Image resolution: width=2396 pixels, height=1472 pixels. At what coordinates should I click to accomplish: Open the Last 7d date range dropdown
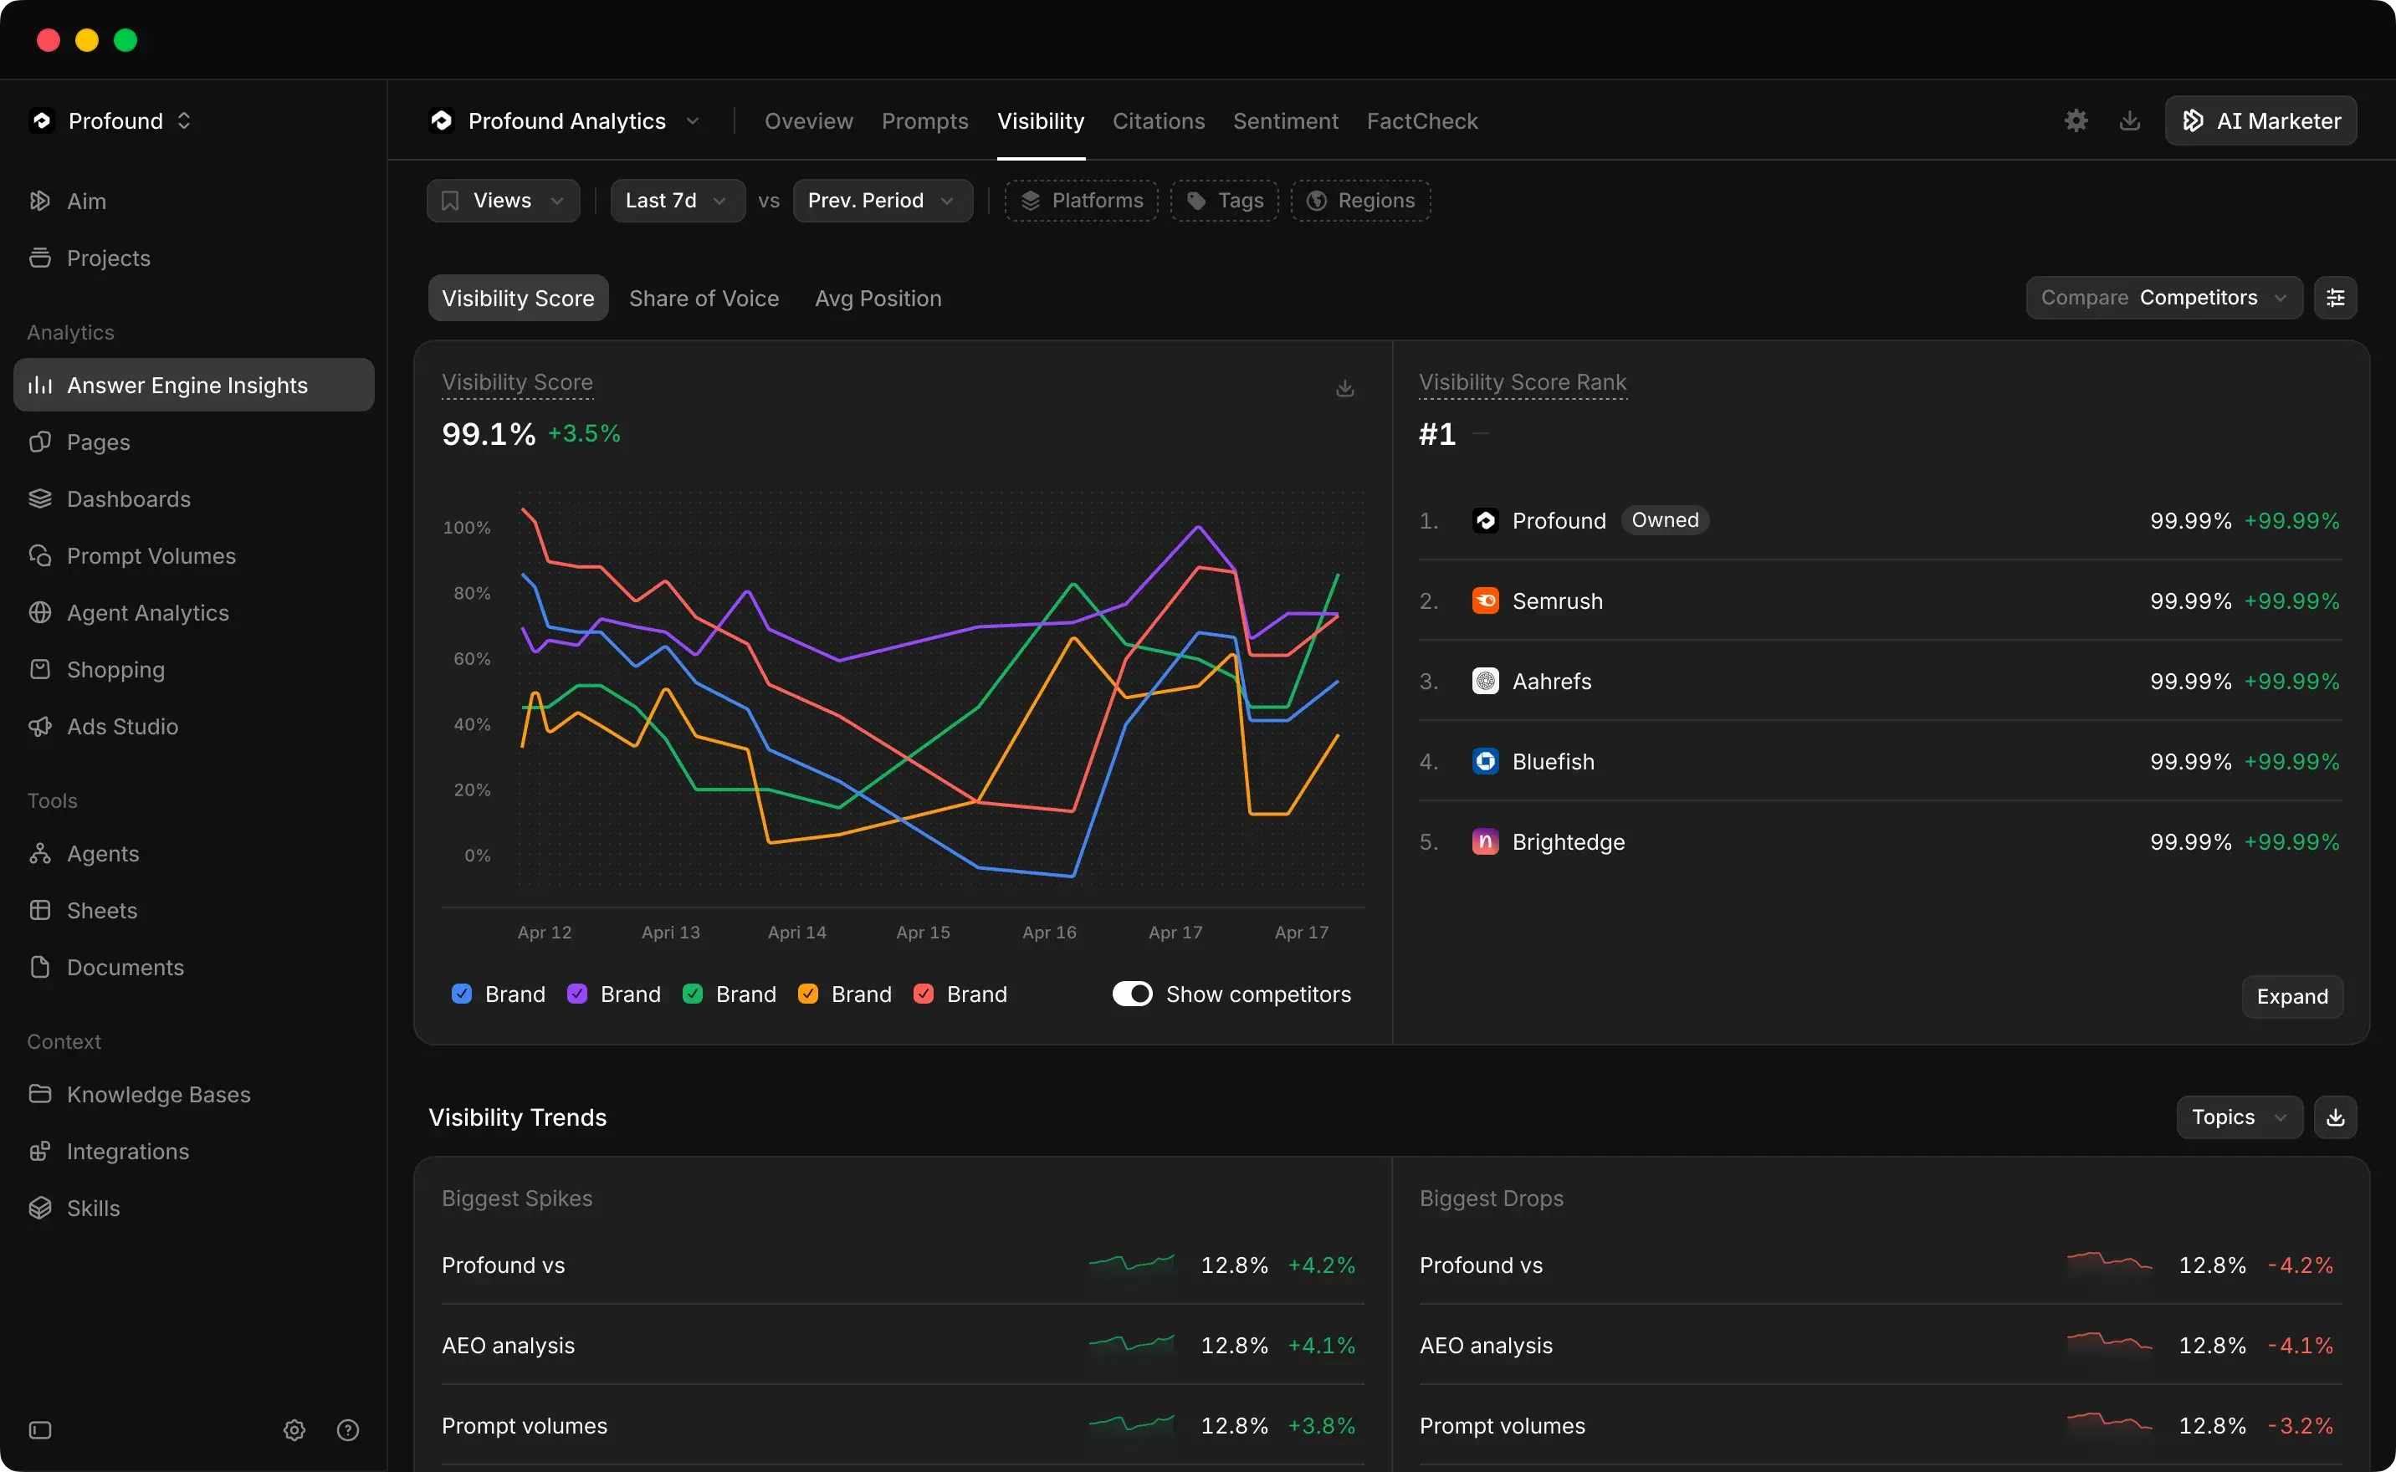click(678, 201)
